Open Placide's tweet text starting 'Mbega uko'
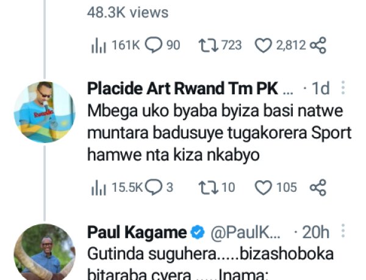Screen dimensions: 366x280 (220, 133)
